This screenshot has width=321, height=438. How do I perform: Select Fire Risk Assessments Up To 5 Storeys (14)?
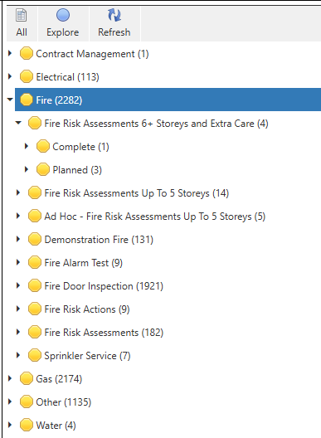click(x=137, y=193)
